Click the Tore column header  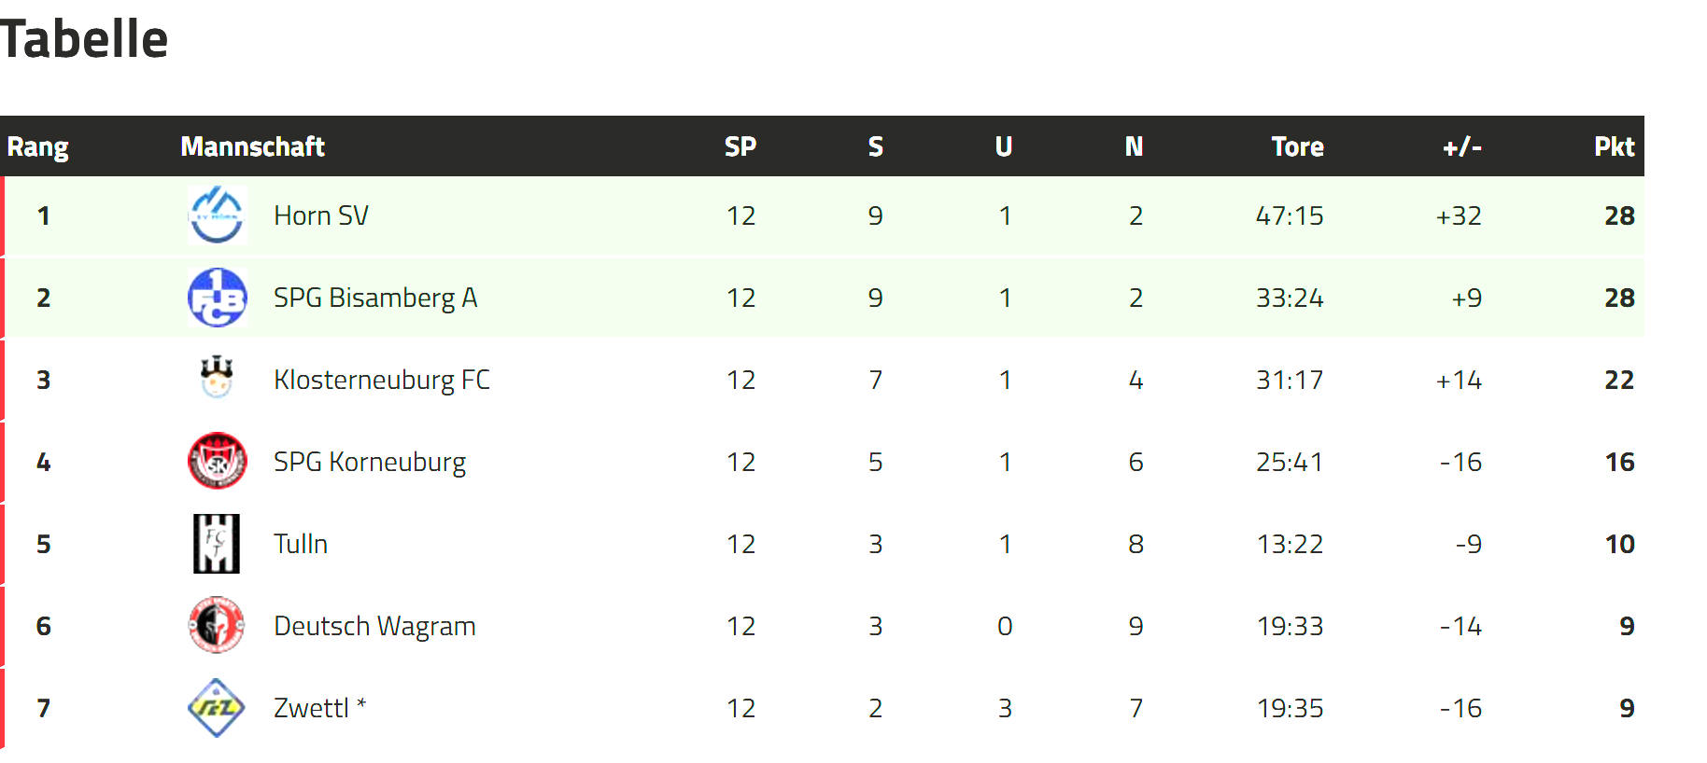(1298, 146)
